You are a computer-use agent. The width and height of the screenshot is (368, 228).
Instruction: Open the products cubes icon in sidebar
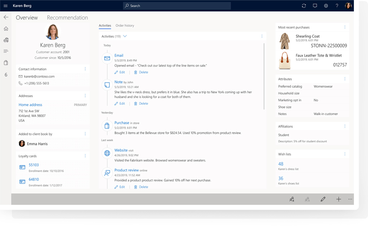[6, 40]
